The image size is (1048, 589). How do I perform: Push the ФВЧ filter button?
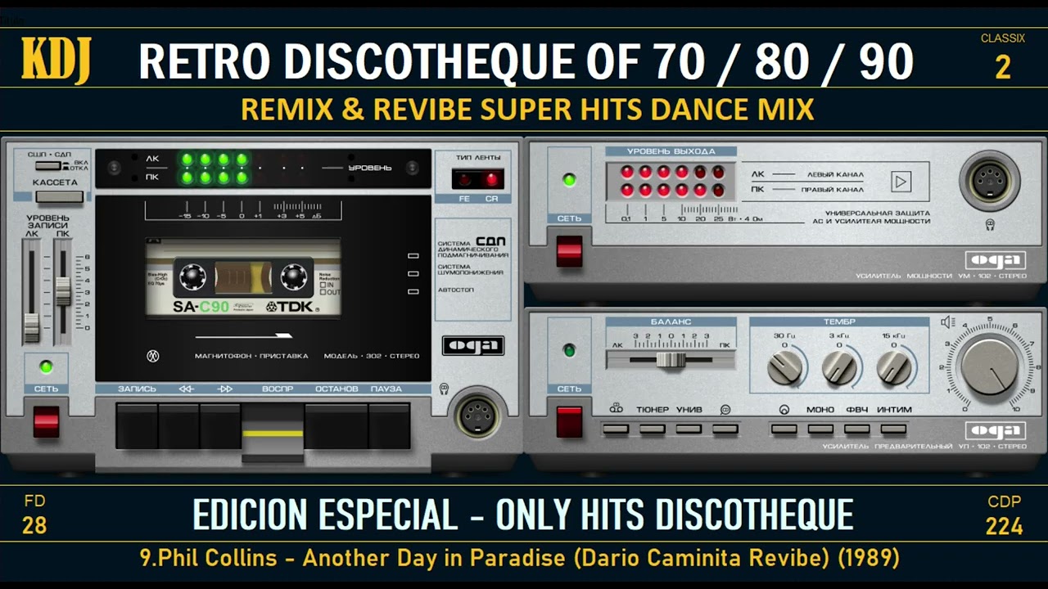(x=857, y=429)
